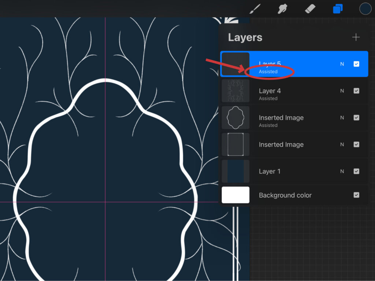This screenshot has height=281, width=375.
Task: Tap the Background color layer label
Action: pyautogui.click(x=285, y=195)
